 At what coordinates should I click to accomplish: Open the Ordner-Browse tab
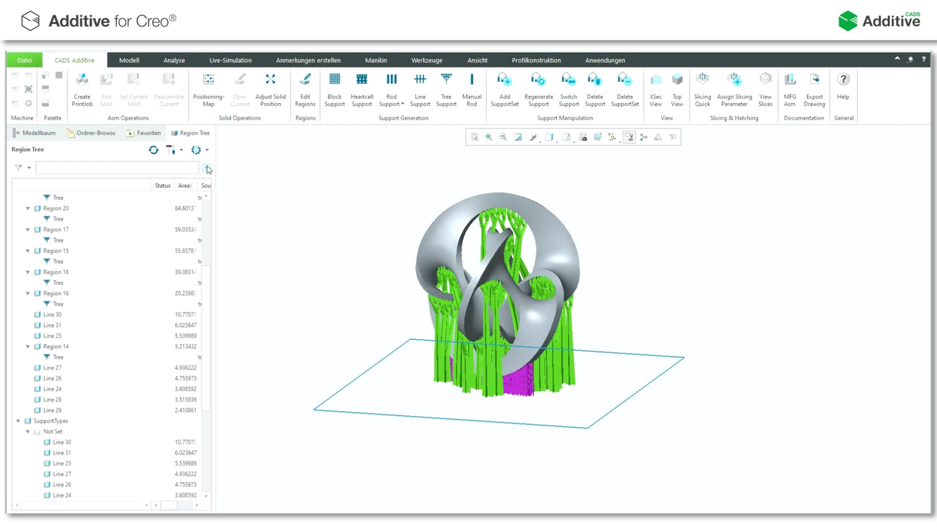tap(90, 133)
